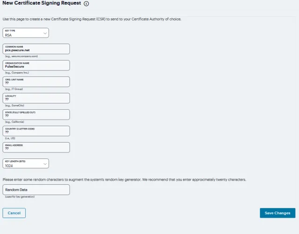Click the RSA value in Key Type

8,35
